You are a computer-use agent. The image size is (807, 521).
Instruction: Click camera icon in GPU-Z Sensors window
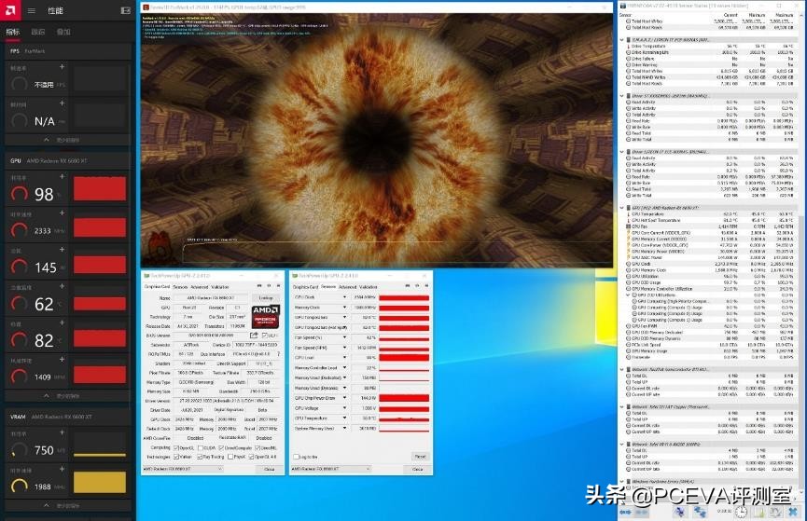pyautogui.click(x=408, y=286)
